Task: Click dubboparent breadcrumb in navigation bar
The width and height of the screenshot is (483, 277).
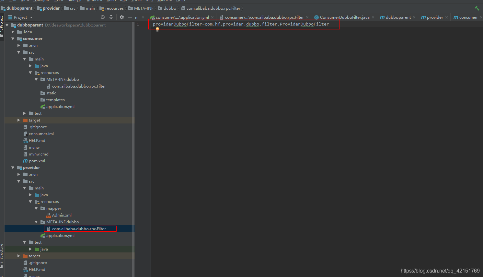Action: click(x=17, y=8)
